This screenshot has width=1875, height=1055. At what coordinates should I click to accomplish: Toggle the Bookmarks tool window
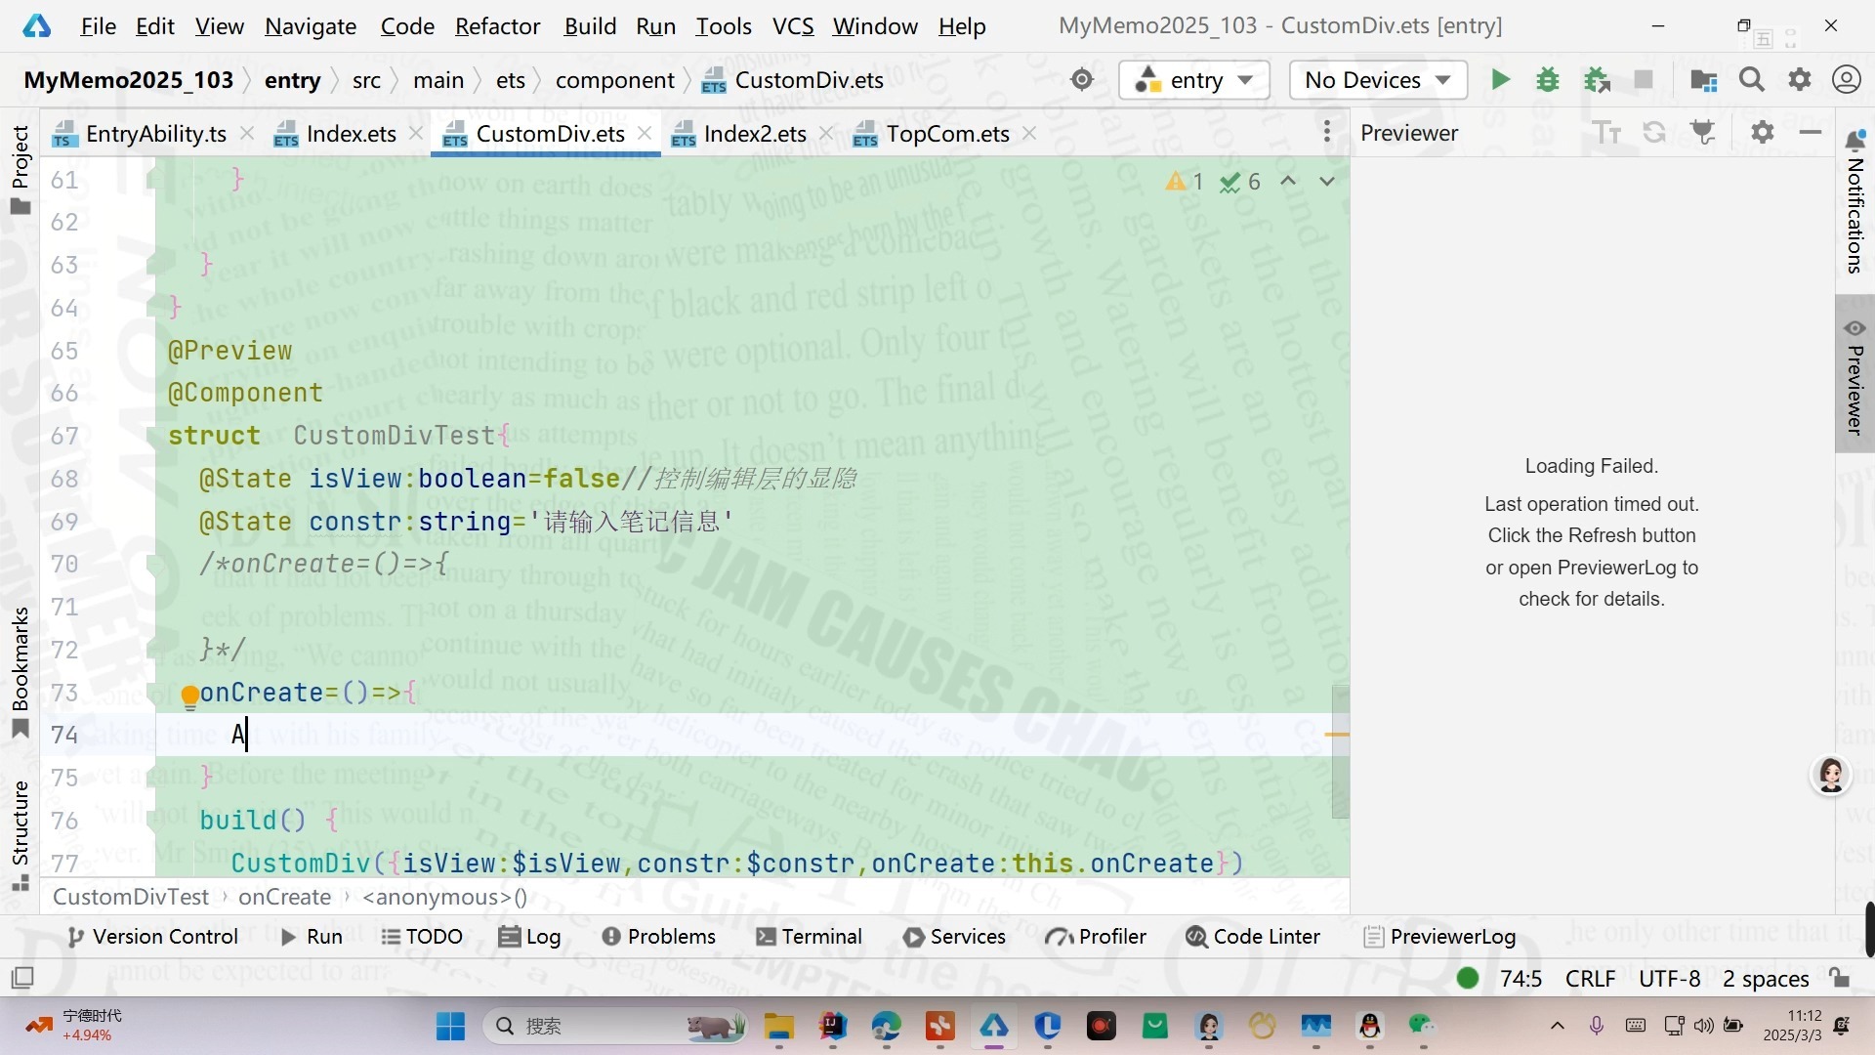(x=20, y=672)
